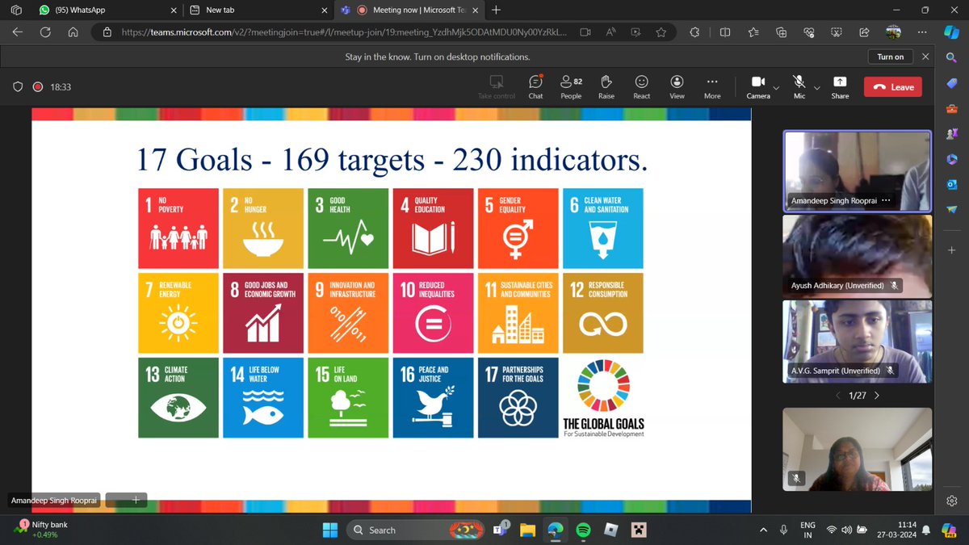Image resolution: width=969 pixels, height=545 pixels.
Task: Select Amandeep Singh Rooprai's video tile
Action: click(x=857, y=171)
